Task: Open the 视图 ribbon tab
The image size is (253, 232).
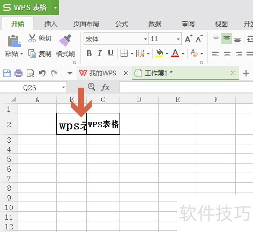Action: click(221, 24)
